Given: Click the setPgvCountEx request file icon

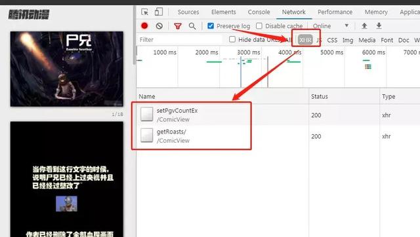Looking at the screenshot, I should pos(147,114).
